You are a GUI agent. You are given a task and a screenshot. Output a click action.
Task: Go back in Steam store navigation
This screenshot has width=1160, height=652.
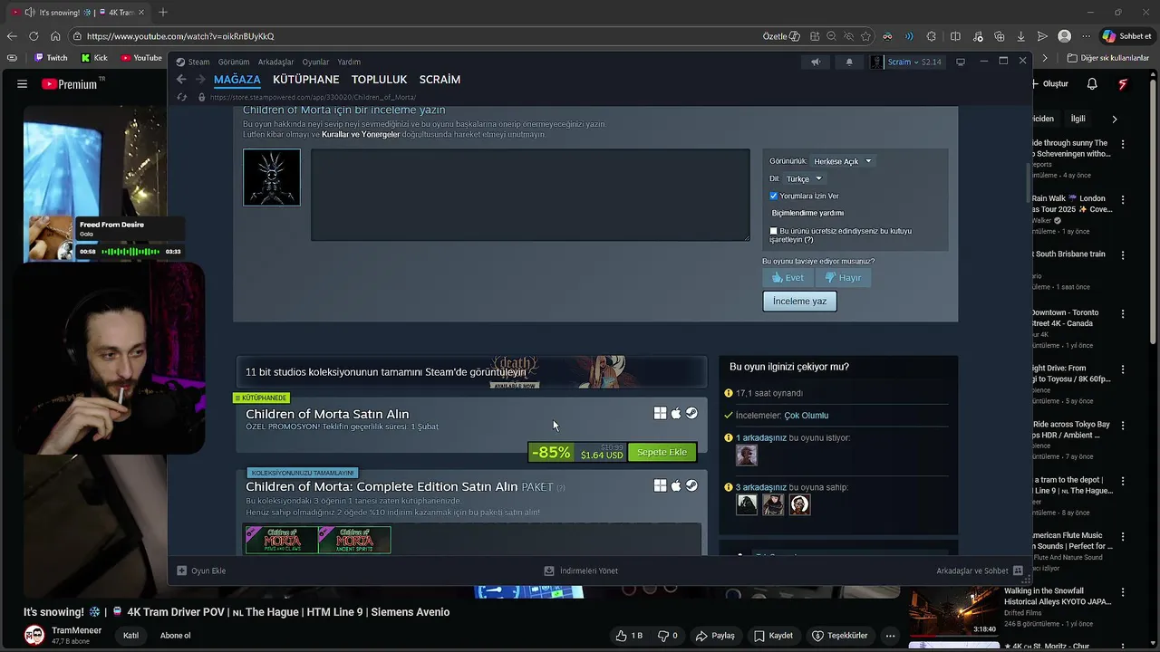pyautogui.click(x=182, y=80)
